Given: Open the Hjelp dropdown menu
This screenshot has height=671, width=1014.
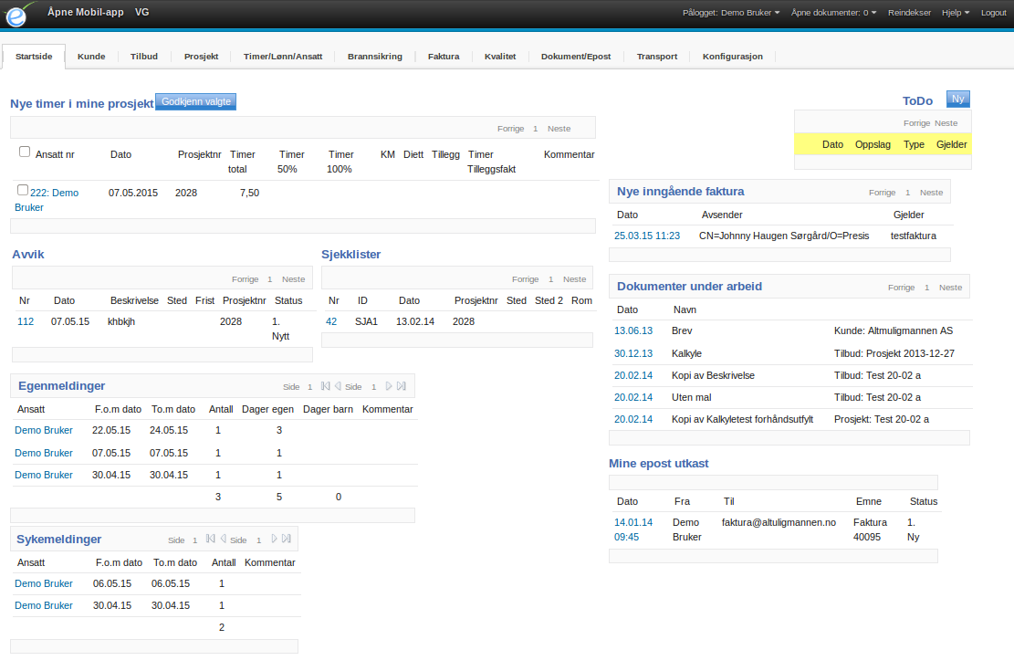Looking at the screenshot, I should tap(956, 13).
